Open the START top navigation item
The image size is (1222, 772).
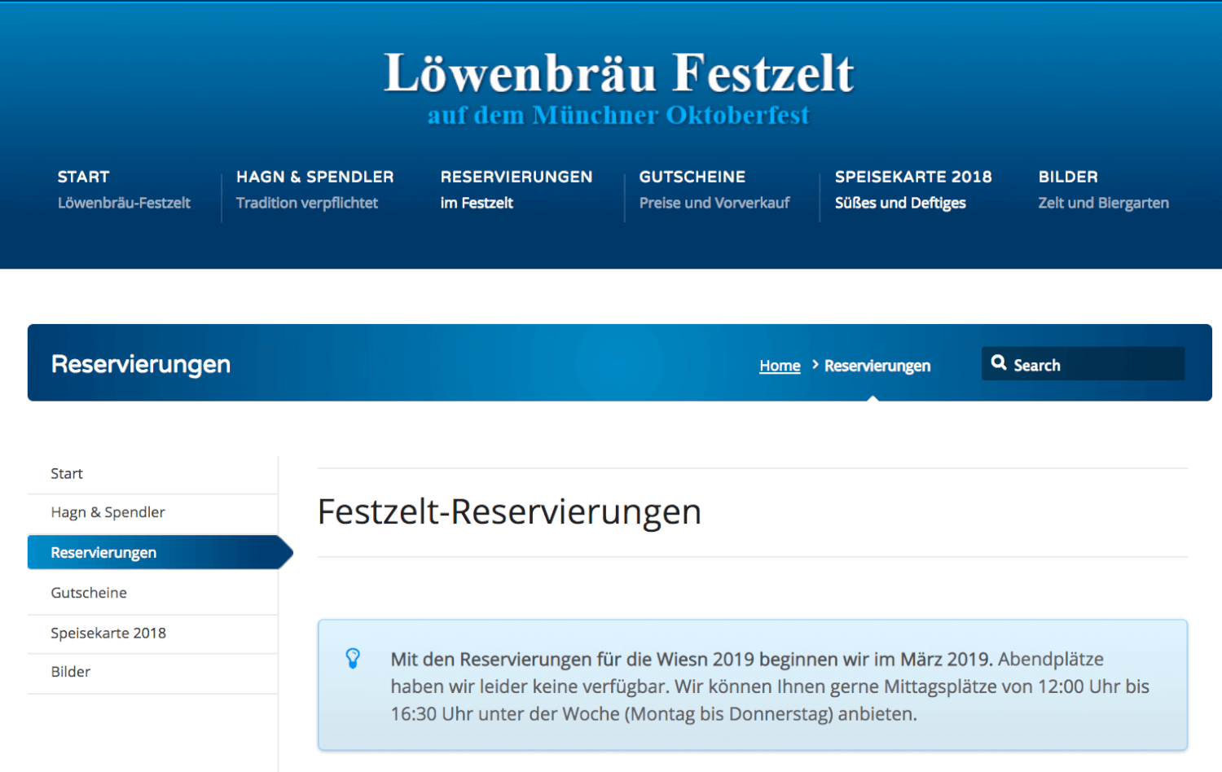click(x=124, y=190)
